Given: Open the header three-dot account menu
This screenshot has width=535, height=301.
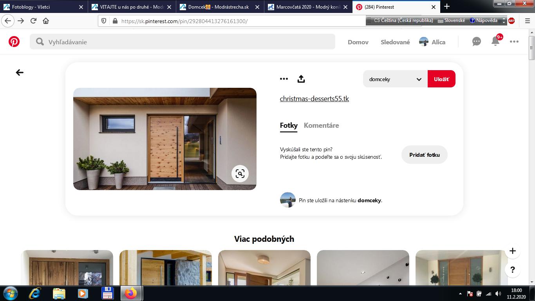Looking at the screenshot, I should pos(514,42).
